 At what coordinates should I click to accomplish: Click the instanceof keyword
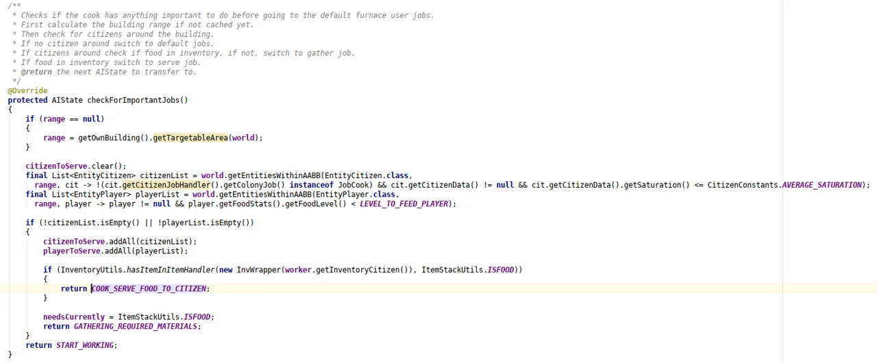(311, 185)
